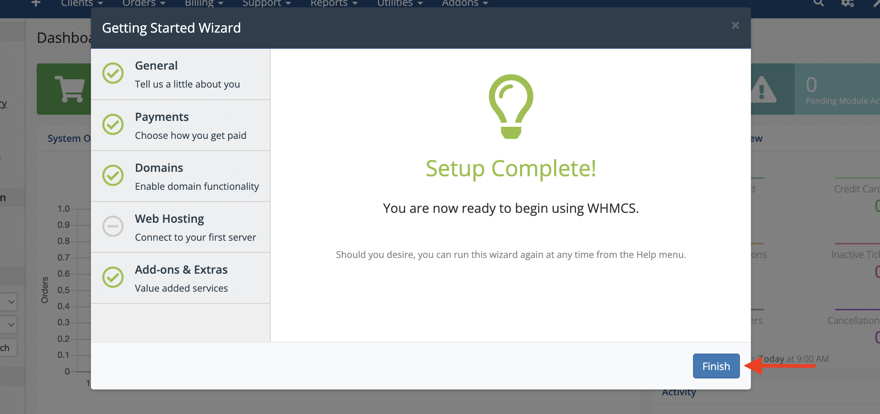
Task: Open the settings gears icon in navbar
Action: (x=848, y=3)
